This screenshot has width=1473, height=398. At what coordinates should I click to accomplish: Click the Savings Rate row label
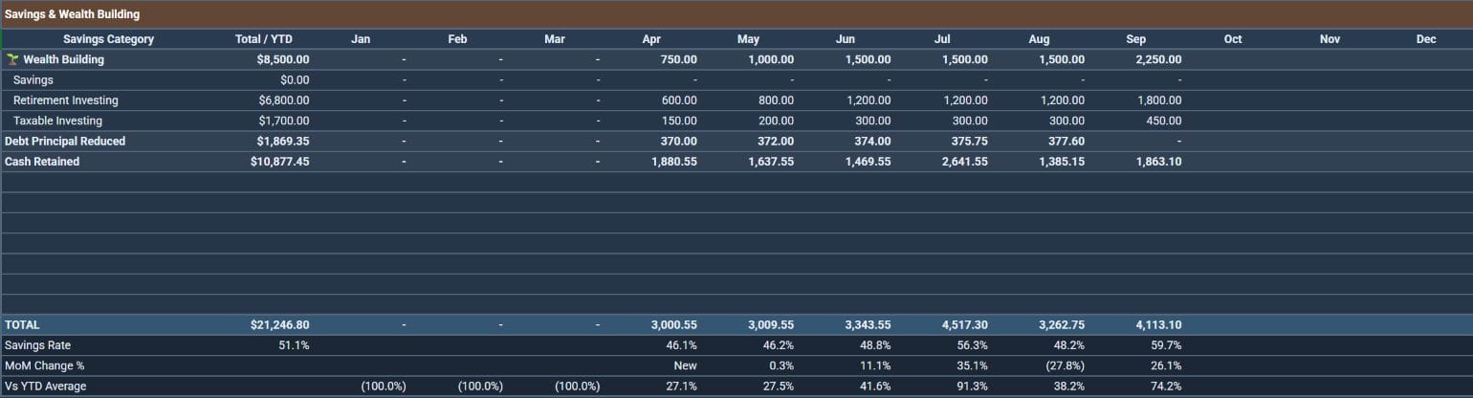click(38, 345)
